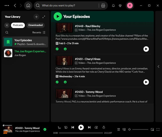Open the V profile avatar menu
Screen dimensions: 162x137
point(130,6)
